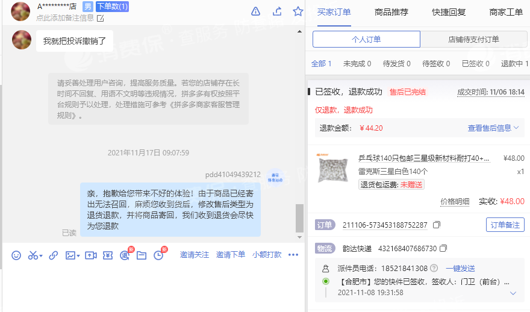Select the scissors screenshot tool
This screenshot has width=530, height=312.
pos(33,255)
